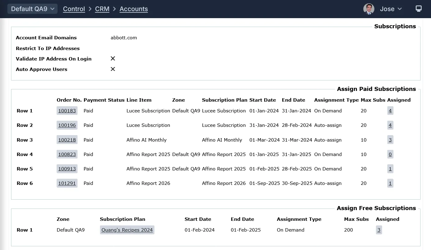Open the Accounts breadcrumb link

click(x=134, y=9)
